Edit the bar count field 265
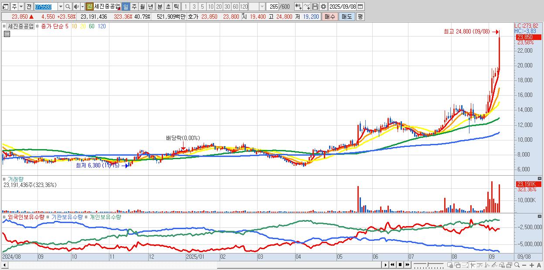 tap(272, 7)
